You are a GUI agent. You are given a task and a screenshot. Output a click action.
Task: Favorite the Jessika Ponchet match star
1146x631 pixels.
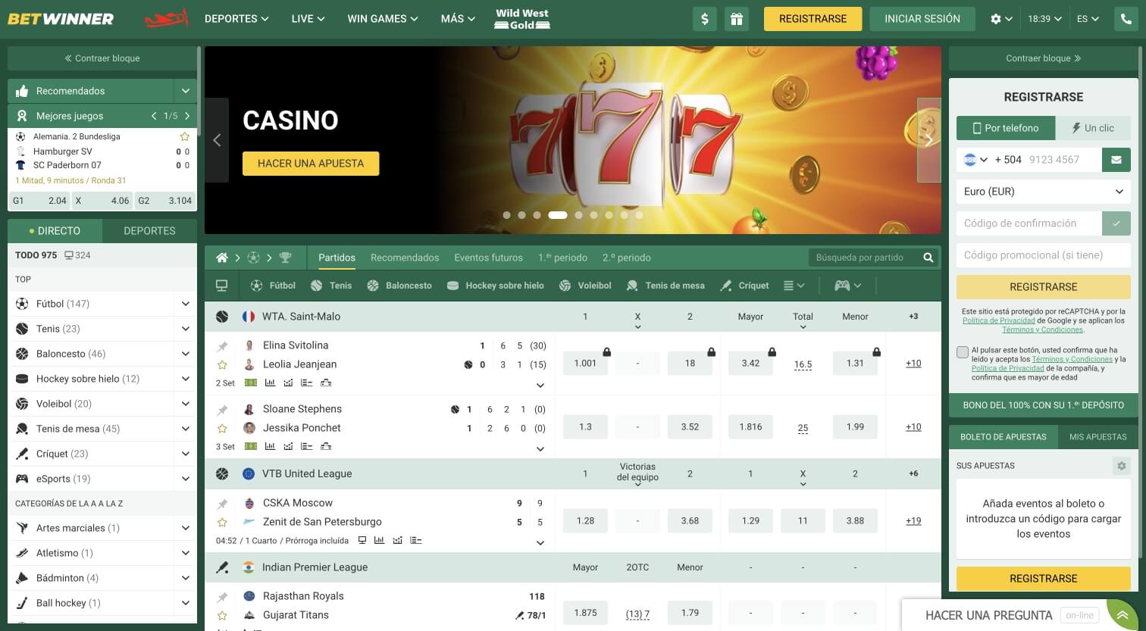(222, 428)
